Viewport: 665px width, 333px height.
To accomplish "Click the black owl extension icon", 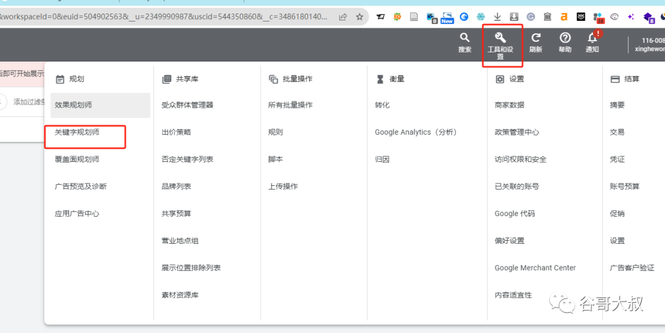I will pyautogui.click(x=581, y=17).
